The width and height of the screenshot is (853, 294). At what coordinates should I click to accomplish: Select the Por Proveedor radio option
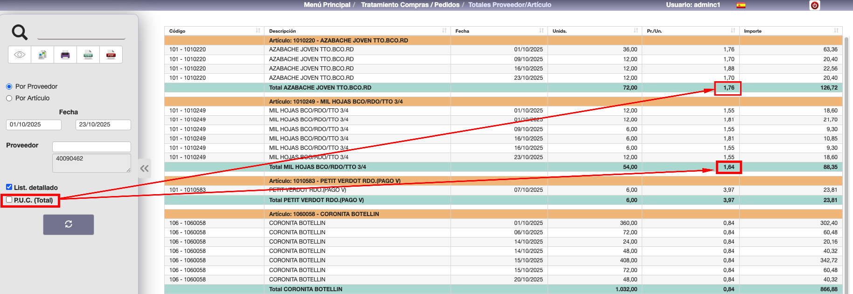coord(9,87)
